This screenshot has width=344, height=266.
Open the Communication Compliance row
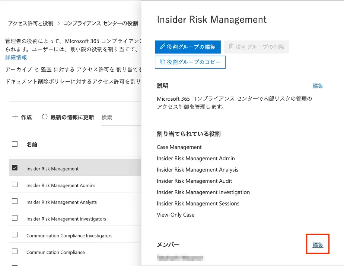(55, 252)
